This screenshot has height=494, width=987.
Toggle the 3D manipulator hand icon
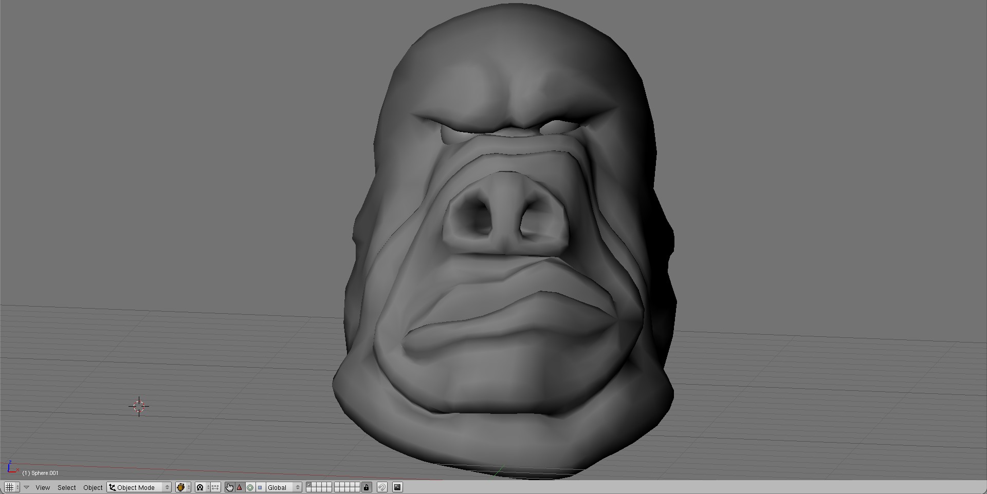coord(229,487)
